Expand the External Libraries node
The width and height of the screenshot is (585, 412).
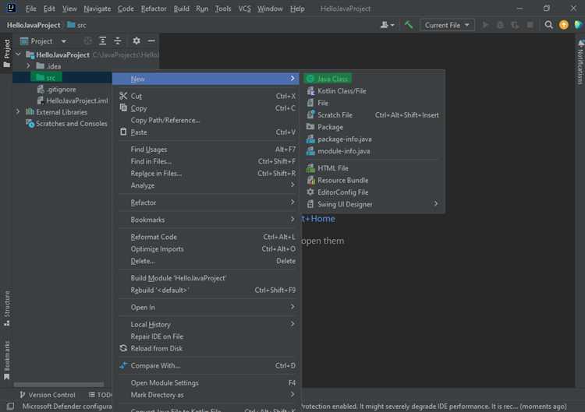[x=18, y=112]
